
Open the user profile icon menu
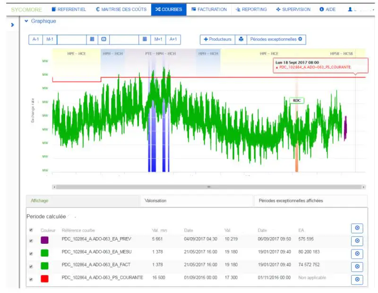(350, 9)
